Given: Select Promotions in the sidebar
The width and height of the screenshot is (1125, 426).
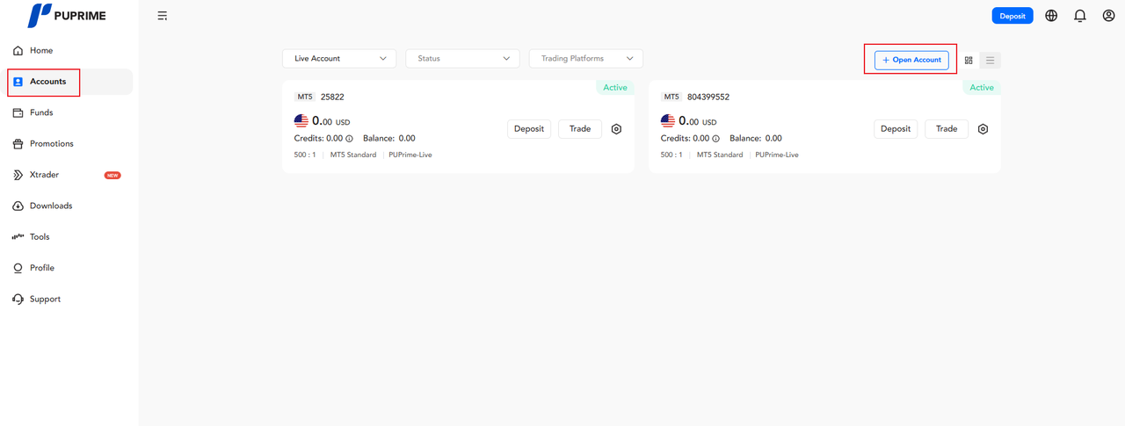Looking at the screenshot, I should 51,144.
